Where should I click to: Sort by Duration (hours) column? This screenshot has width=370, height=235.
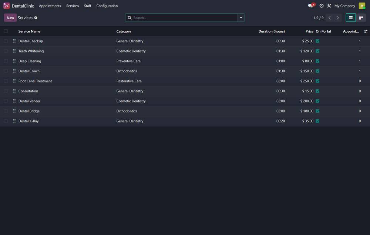pos(271,31)
